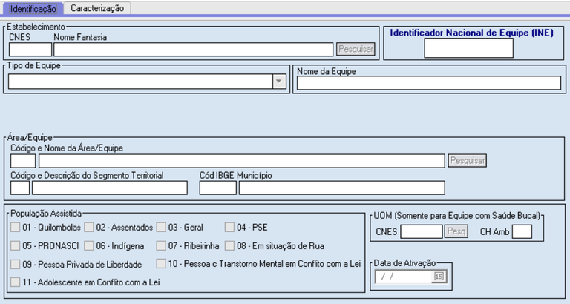Switch to the Identificação tab

coord(33,9)
